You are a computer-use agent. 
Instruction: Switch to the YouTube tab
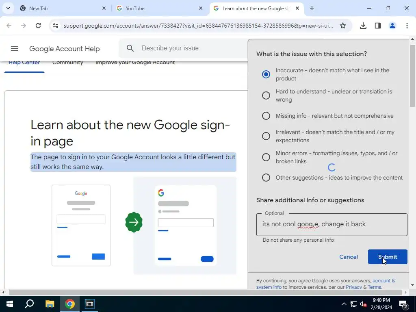tap(160, 8)
